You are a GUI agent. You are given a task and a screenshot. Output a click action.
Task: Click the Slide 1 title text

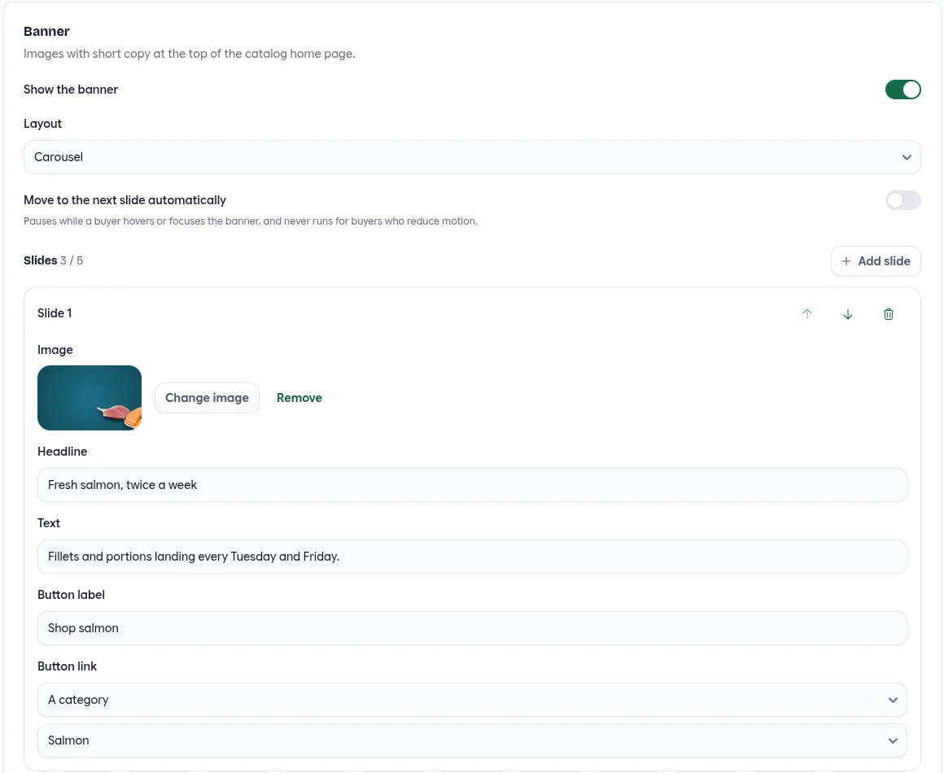(x=55, y=313)
